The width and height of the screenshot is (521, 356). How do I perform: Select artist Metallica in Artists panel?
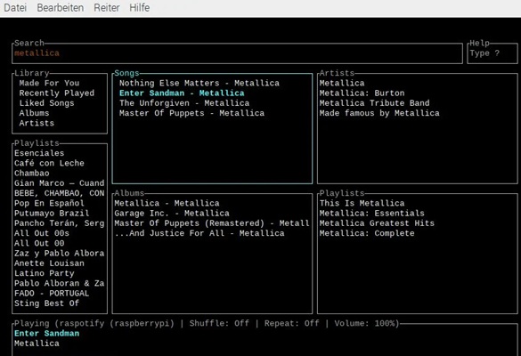coord(342,83)
